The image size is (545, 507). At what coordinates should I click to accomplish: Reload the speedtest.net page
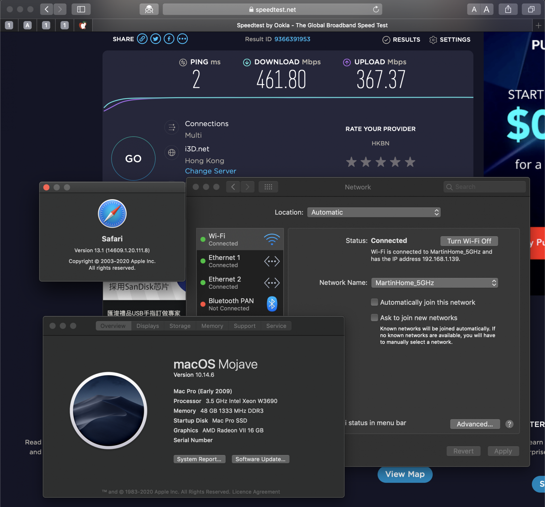[376, 9]
